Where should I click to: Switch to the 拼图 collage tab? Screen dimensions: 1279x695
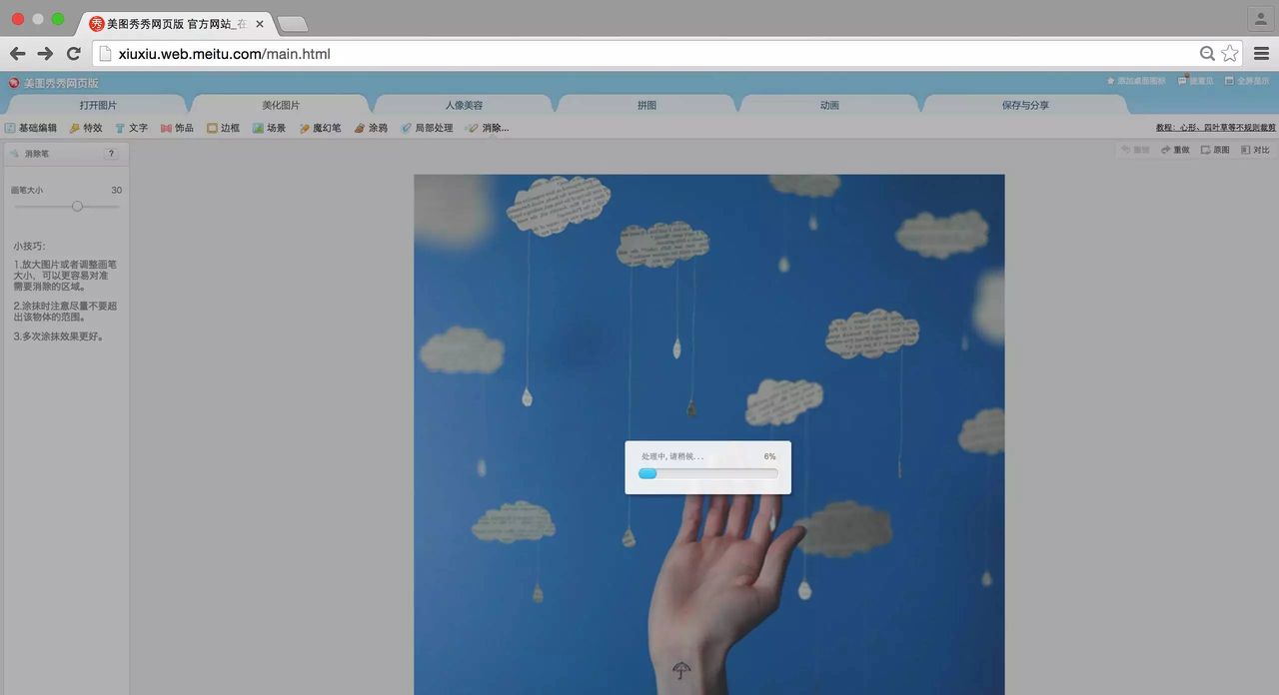(x=646, y=105)
